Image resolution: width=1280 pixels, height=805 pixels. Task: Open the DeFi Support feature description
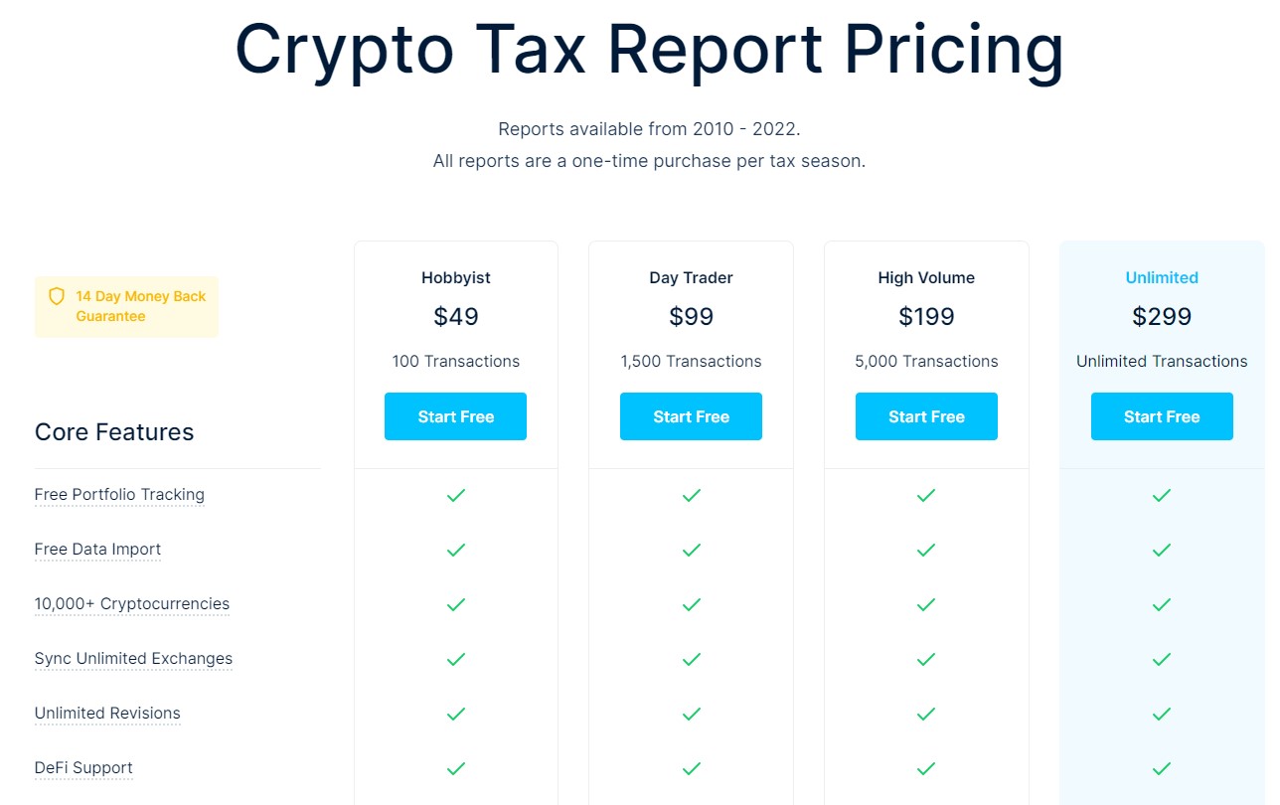83,767
